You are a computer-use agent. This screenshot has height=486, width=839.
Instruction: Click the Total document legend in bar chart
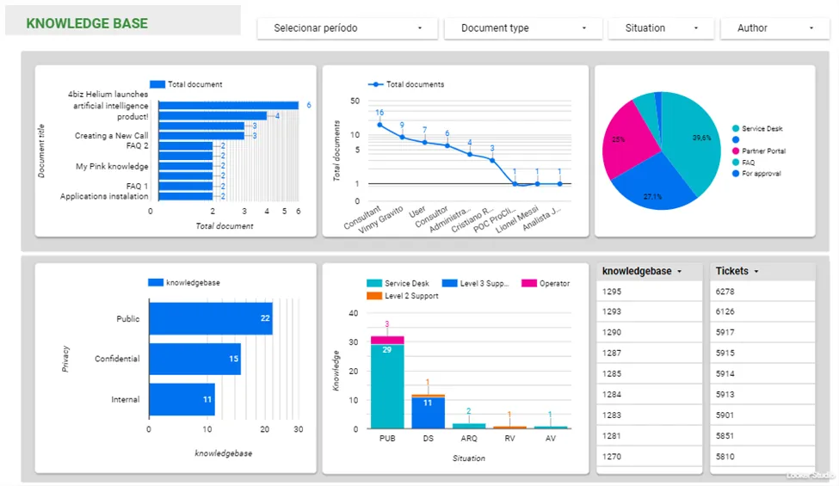[186, 84]
